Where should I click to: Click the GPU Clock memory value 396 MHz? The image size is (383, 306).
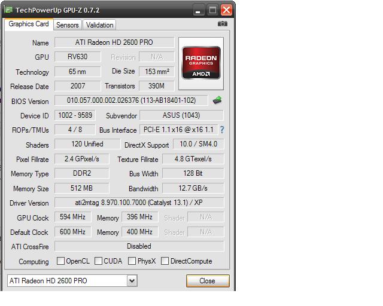point(139,217)
